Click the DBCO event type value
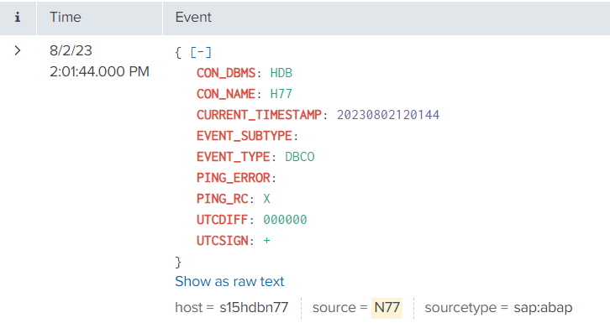The width and height of the screenshot is (610, 323). (x=300, y=157)
